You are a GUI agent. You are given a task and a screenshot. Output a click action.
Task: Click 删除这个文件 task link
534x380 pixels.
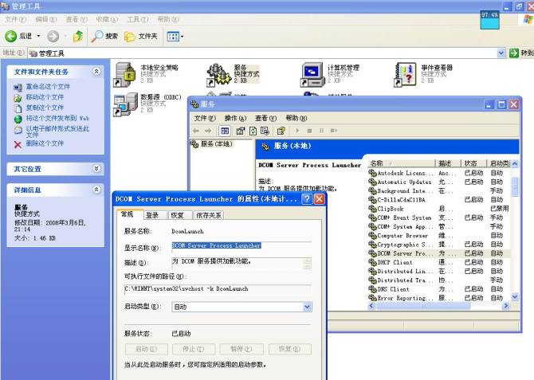click(44, 143)
